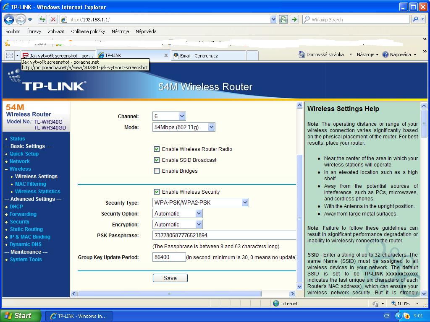Close the TP-LINK tab
The width and height of the screenshot is (430, 322).
coord(166,55)
